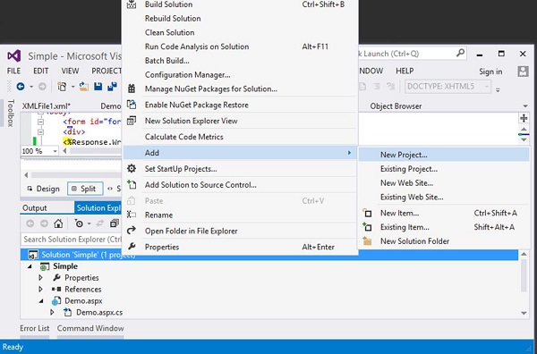Click the Enable NuGet Package Restore icon
Viewport: 537px width, 354px height.
point(132,105)
